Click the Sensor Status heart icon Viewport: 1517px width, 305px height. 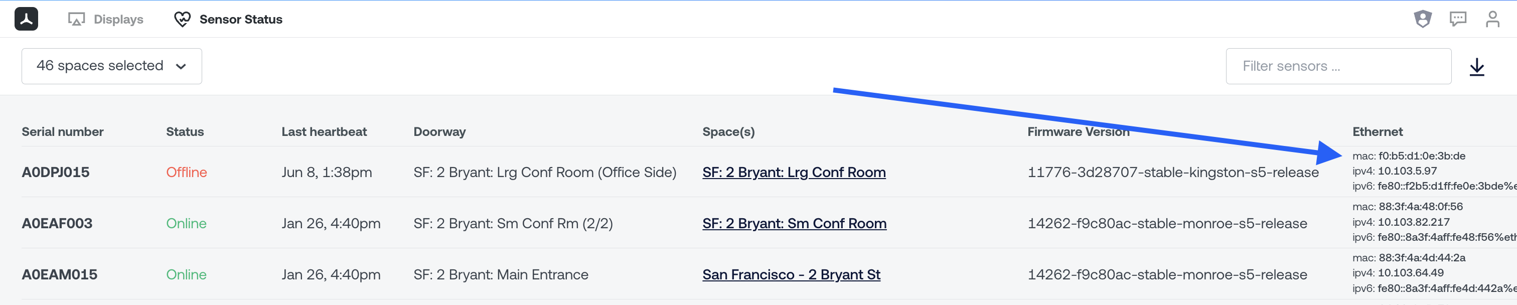[x=182, y=20]
